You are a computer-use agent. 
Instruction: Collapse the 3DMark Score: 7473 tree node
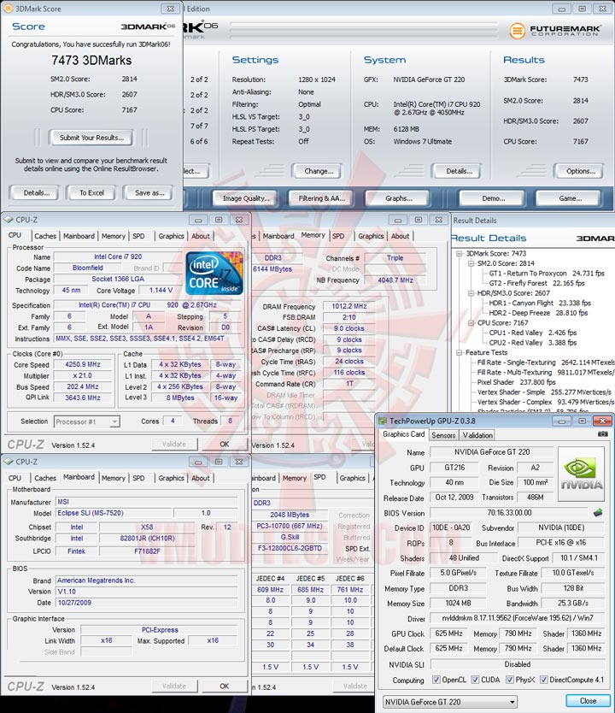460,253
